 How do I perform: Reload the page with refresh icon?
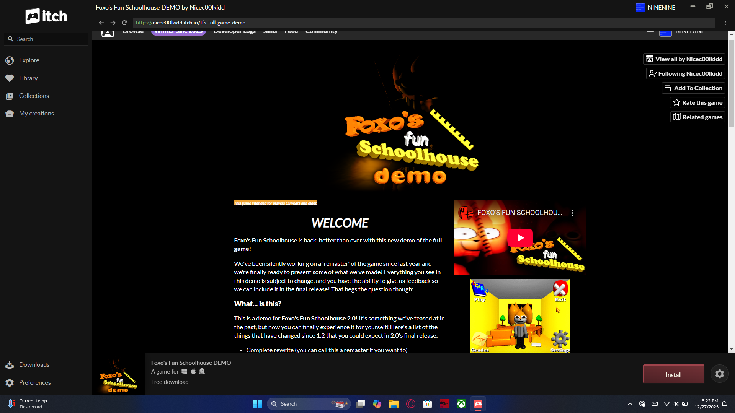[124, 23]
